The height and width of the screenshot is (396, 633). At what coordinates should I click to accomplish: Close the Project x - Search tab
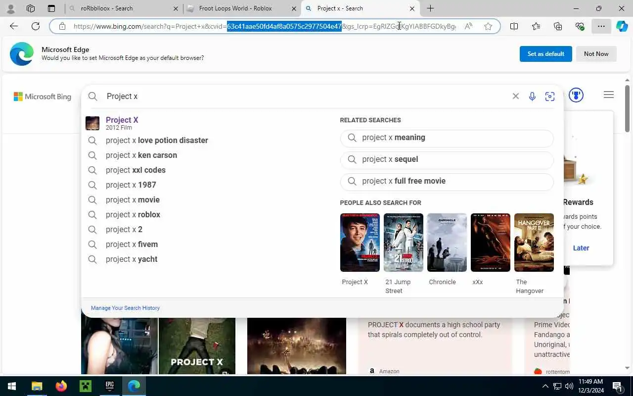point(412,8)
